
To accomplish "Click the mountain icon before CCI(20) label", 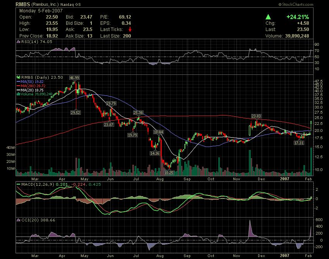I will pos(19,220).
